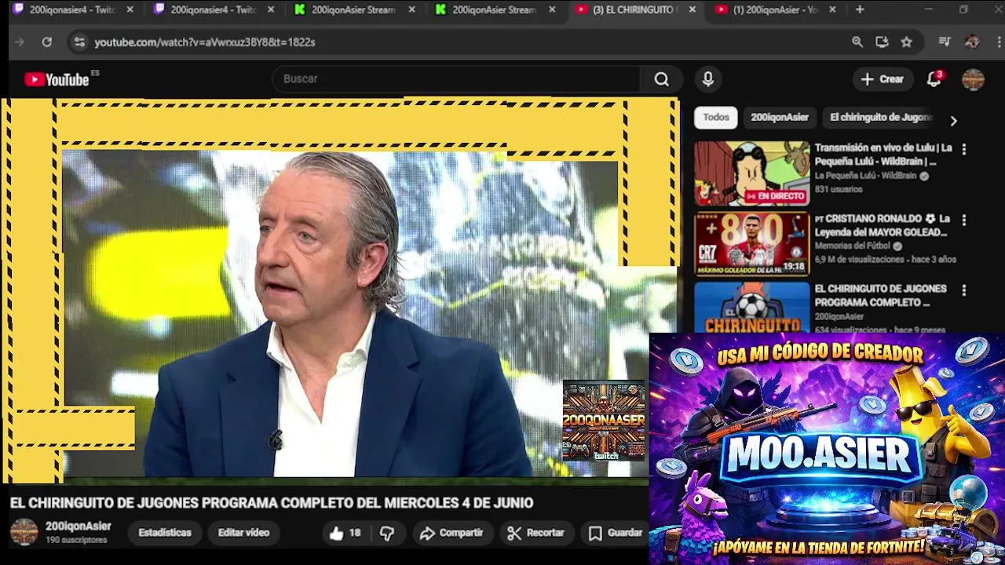Viewport: 1005px width, 565px height.
Task: Save video with Guardar button
Action: pos(616,533)
